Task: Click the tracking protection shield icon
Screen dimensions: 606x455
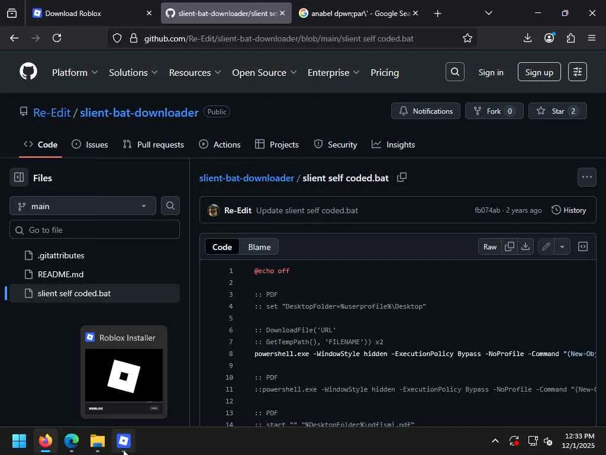Action: (x=117, y=39)
